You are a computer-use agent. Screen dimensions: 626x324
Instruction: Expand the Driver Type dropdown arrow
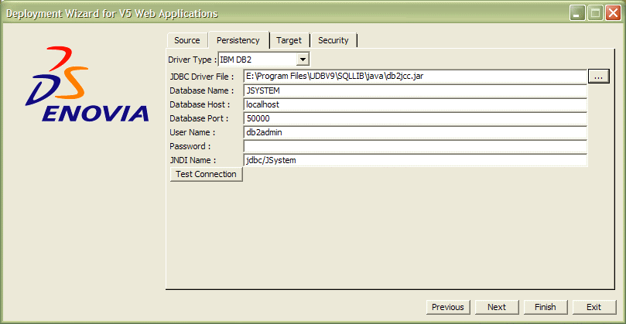point(303,60)
